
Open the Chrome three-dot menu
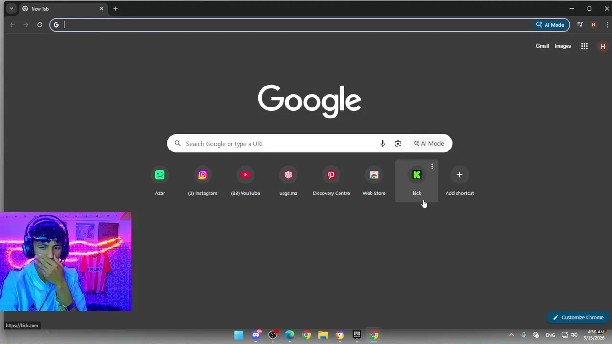click(x=607, y=25)
